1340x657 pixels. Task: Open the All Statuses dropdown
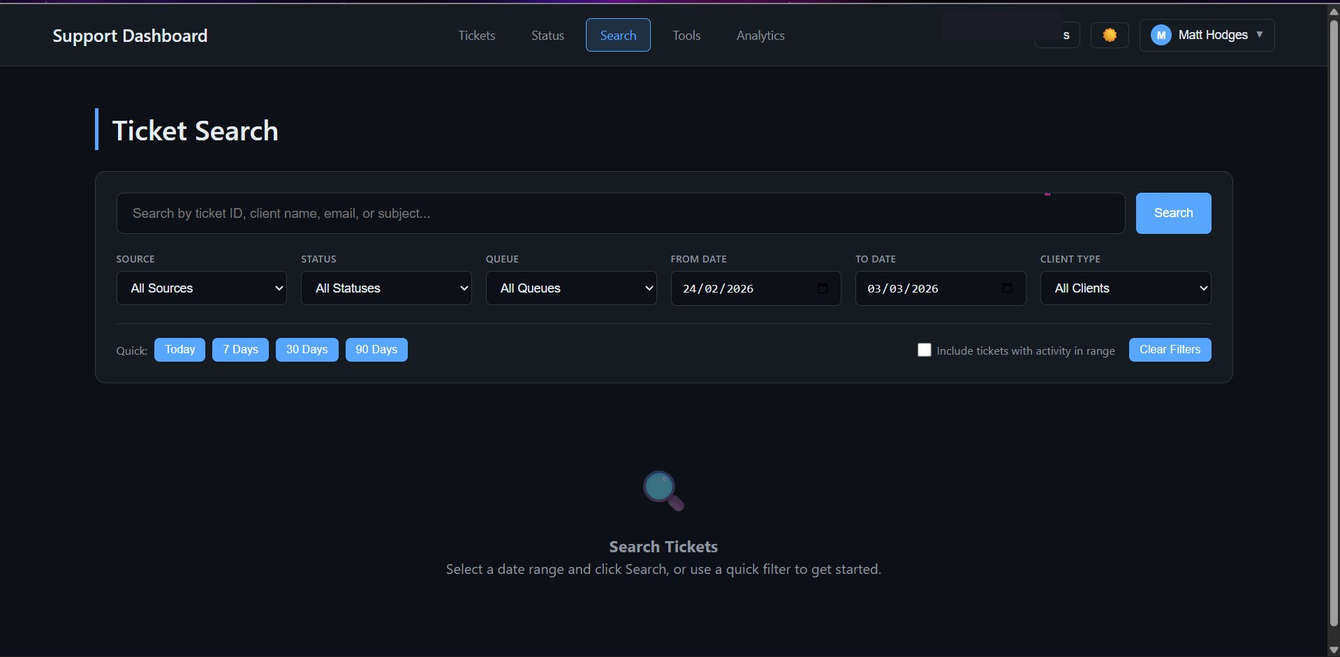(x=385, y=288)
